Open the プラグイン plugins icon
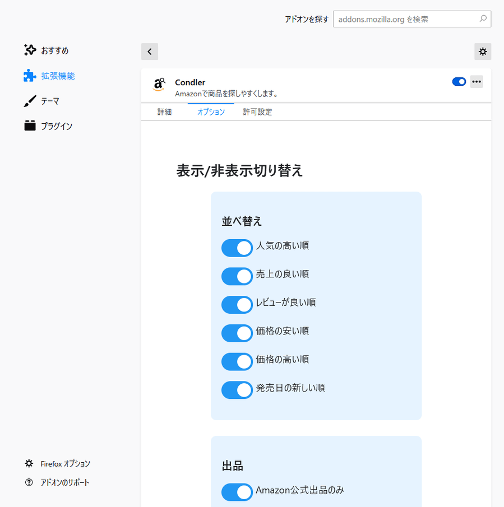 pos(30,126)
